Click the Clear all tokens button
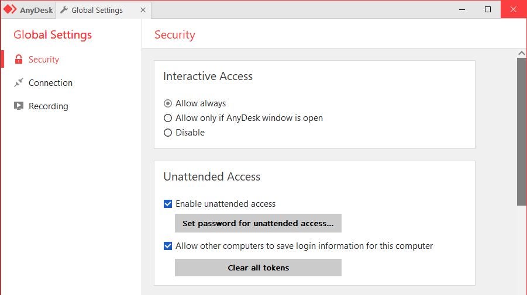This screenshot has width=527, height=295. [258, 268]
